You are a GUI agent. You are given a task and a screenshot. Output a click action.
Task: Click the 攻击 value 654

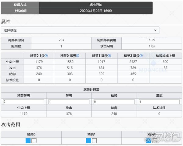[x=102, y=68]
